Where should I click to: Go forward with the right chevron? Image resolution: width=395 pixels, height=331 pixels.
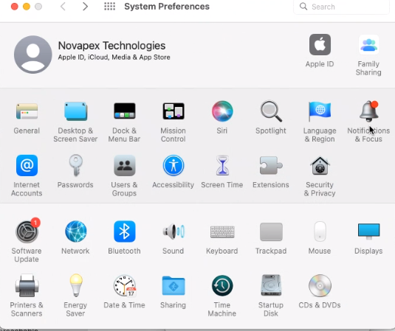click(85, 7)
